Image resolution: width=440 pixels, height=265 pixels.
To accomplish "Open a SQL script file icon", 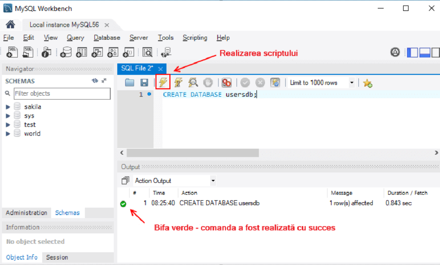I will pos(28,52).
